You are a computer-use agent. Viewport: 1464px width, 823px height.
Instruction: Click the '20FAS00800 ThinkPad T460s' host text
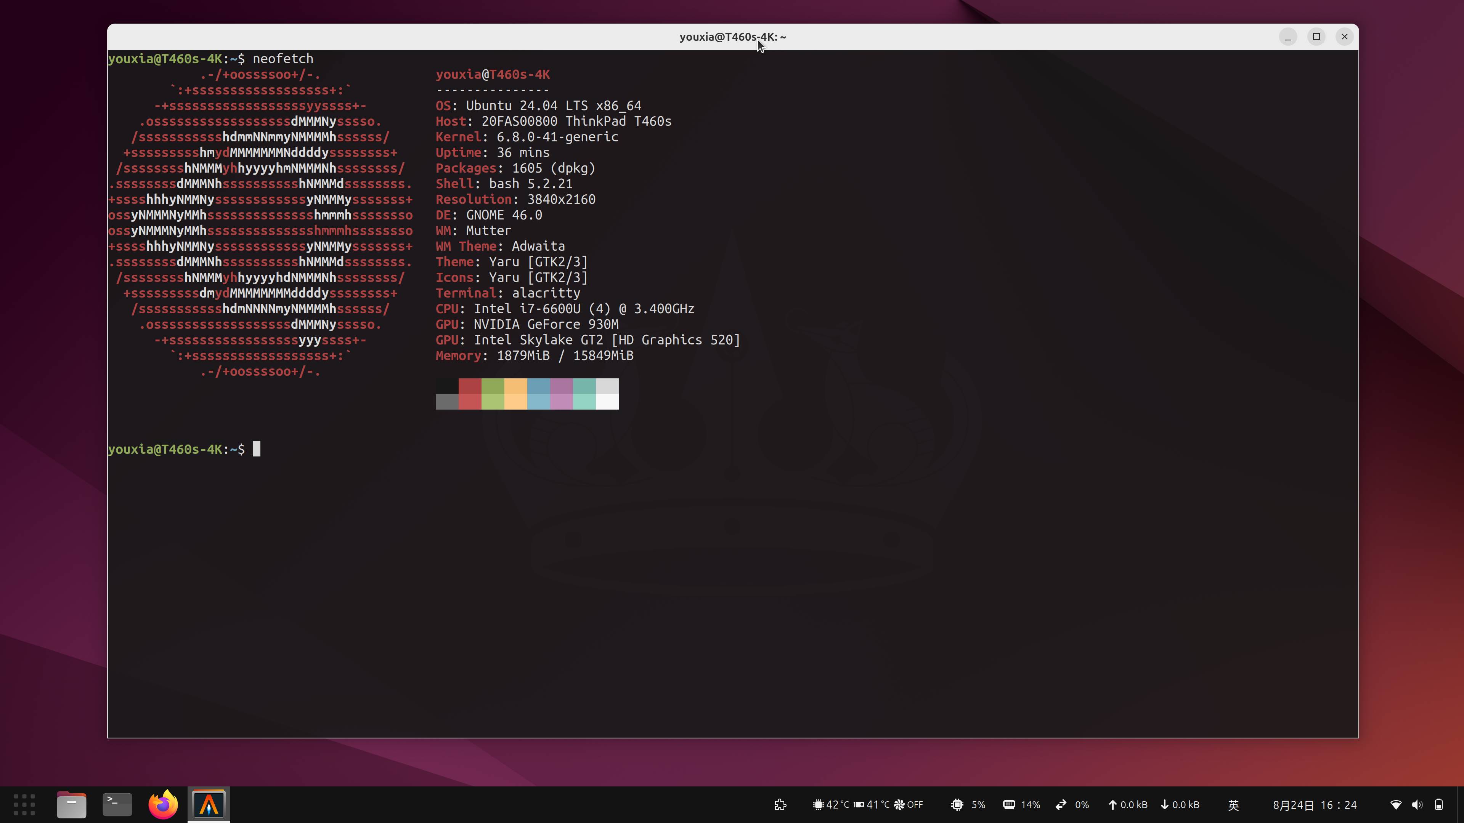pos(576,121)
